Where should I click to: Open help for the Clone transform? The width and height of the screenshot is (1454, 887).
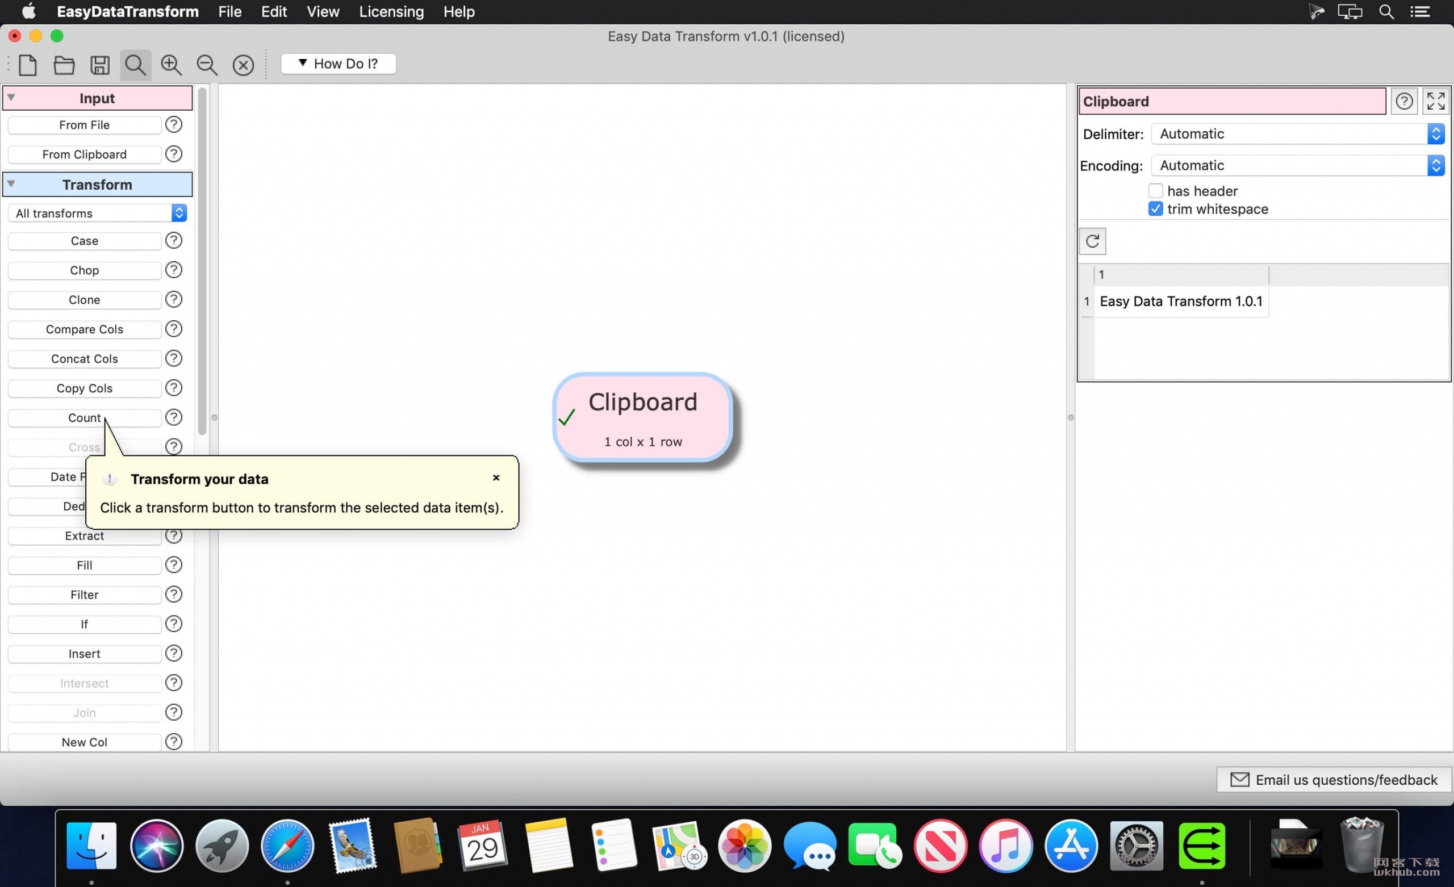click(x=173, y=299)
